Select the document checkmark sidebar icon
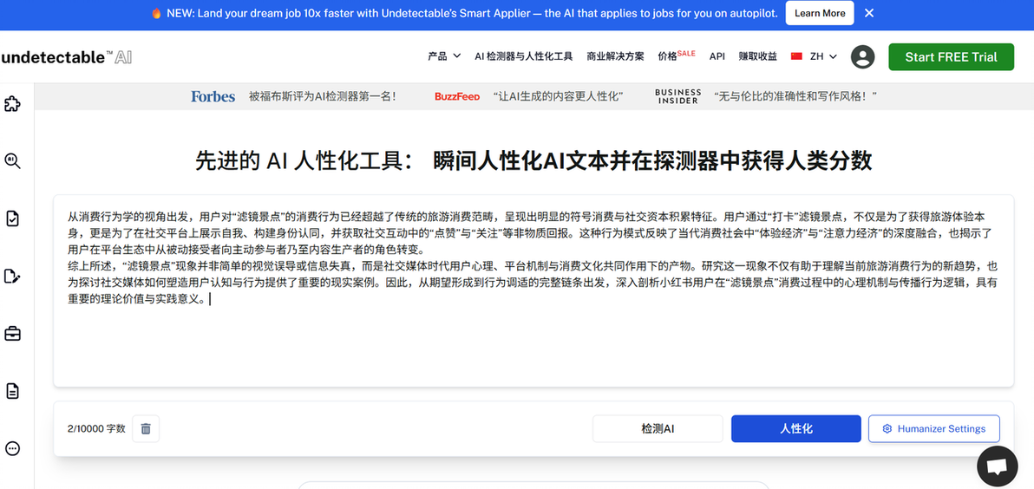 (x=12, y=218)
